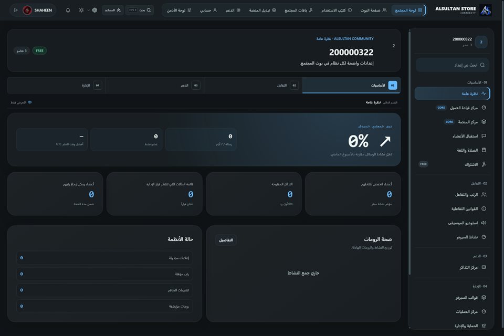Click the notification bell icon
The image size is (504, 336).
tap(68, 10)
